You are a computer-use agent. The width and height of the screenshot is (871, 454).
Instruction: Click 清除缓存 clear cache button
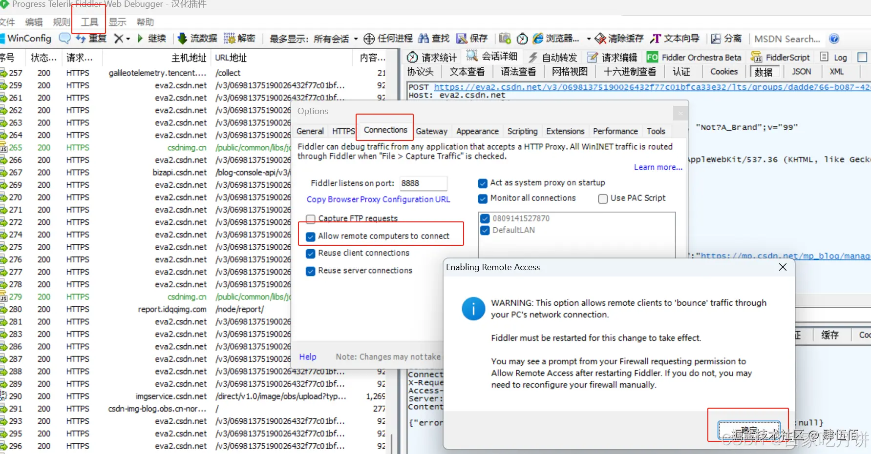tap(619, 39)
